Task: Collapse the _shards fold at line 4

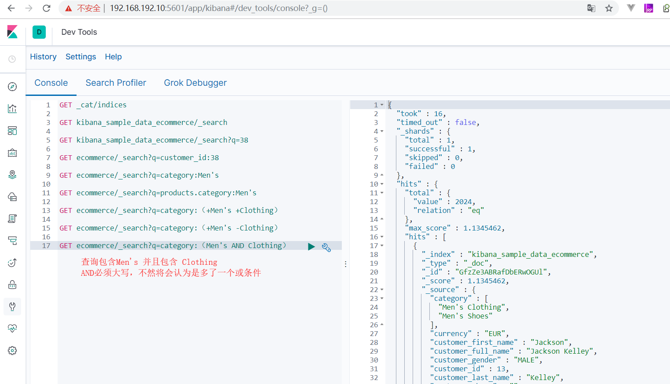Action: point(382,132)
